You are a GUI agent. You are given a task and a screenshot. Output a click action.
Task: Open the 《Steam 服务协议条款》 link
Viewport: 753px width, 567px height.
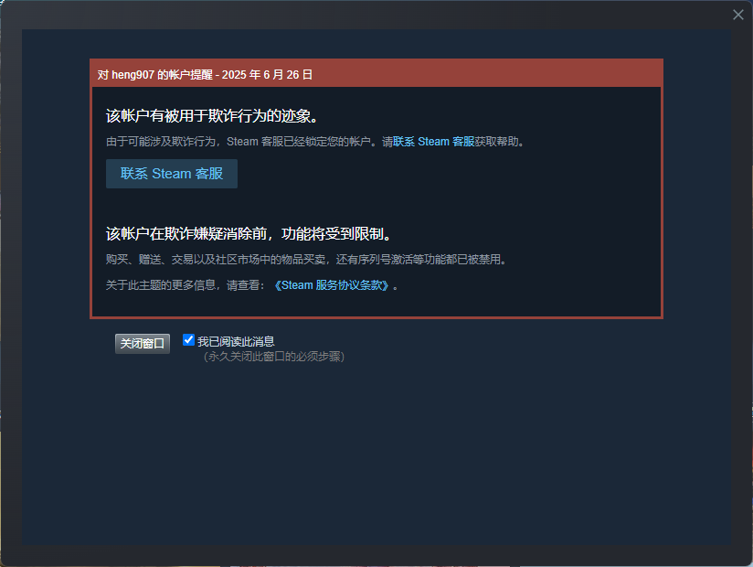332,285
